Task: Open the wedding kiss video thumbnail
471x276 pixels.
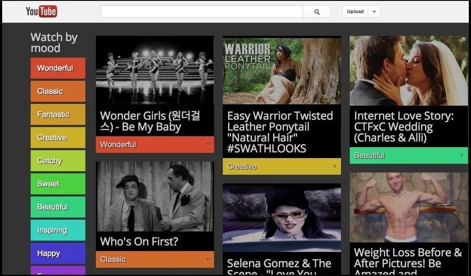Action: [x=409, y=71]
